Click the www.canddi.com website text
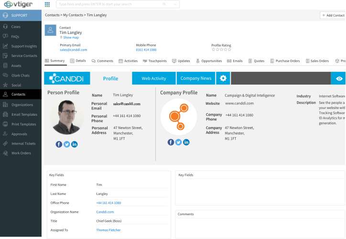 pyautogui.click(x=239, y=103)
